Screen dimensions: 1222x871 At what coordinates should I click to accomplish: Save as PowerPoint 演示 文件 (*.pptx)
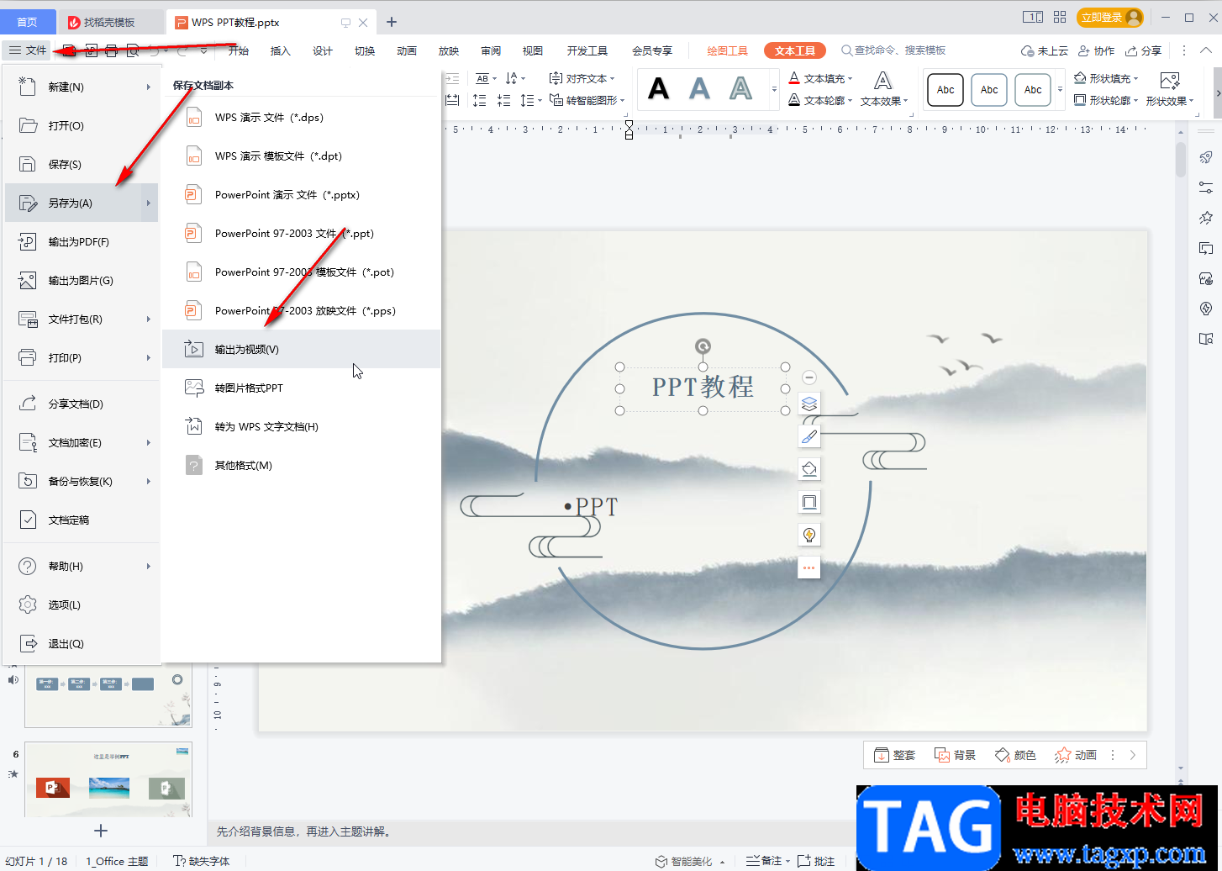[x=301, y=194]
